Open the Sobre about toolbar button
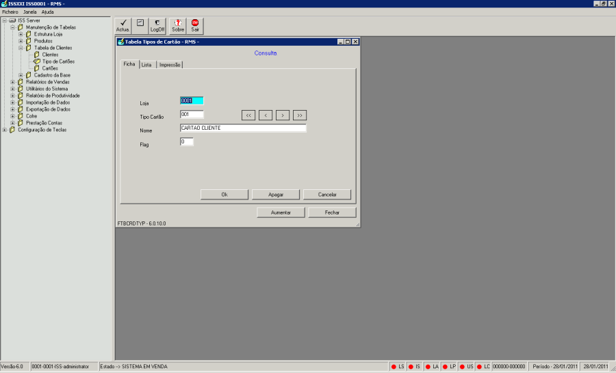 (177, 26)
